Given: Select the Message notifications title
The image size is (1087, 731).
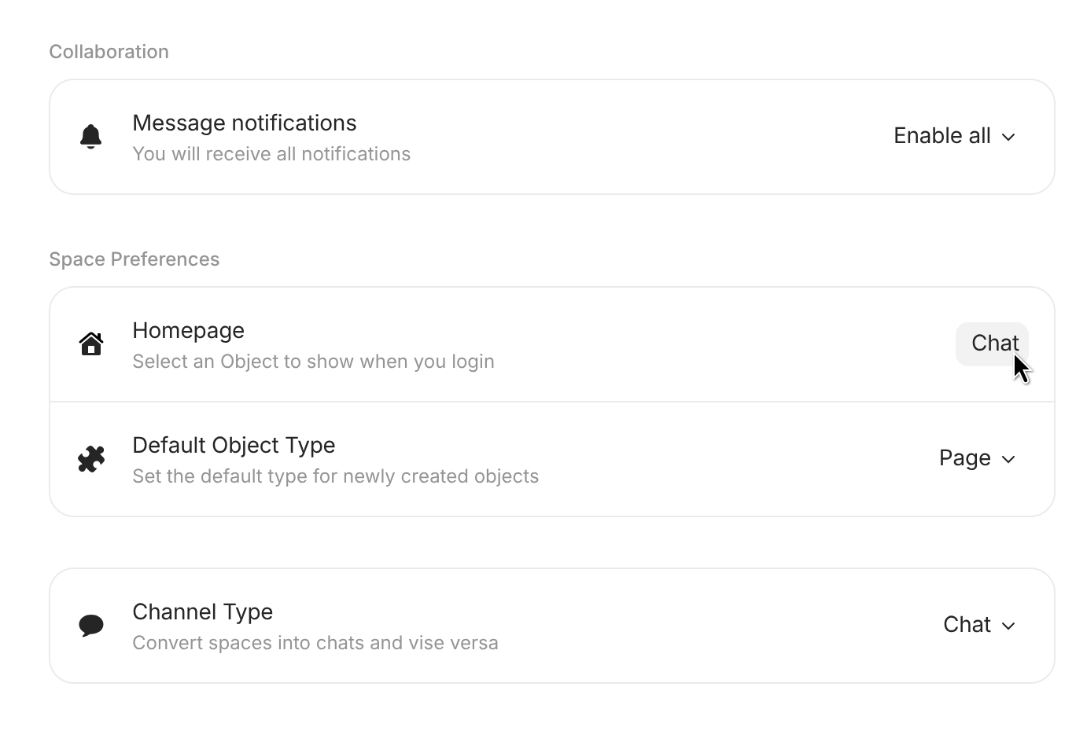Looking at the screenshot, I should click(244, 123).
